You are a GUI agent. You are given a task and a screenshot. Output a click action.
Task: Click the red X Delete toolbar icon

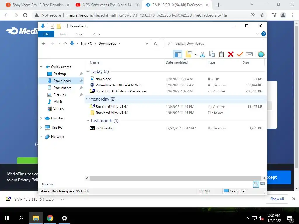pos(231,55)
